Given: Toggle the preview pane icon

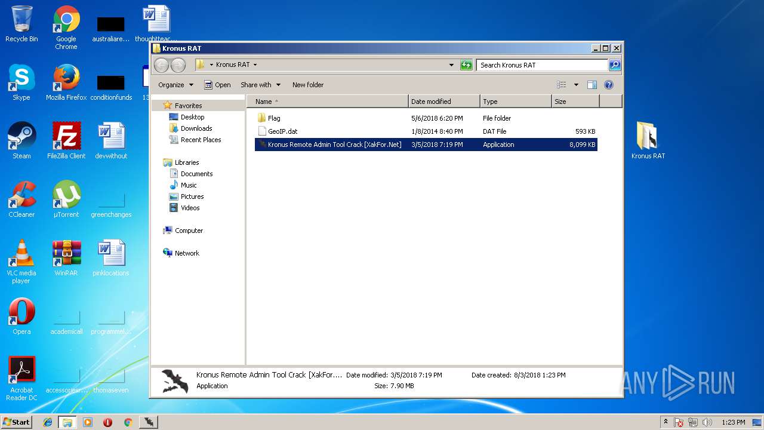Looking at the screenshot, I should point(592,85).
